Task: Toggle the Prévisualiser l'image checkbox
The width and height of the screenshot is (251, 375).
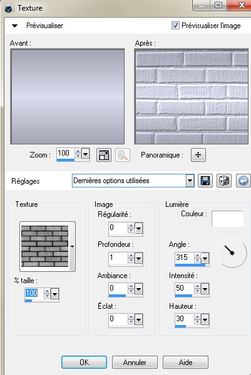Action: (x=175, y=26)
